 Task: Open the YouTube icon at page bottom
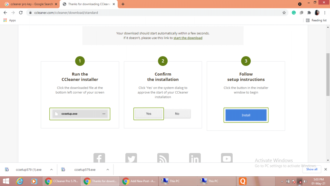tap(227, 158)
